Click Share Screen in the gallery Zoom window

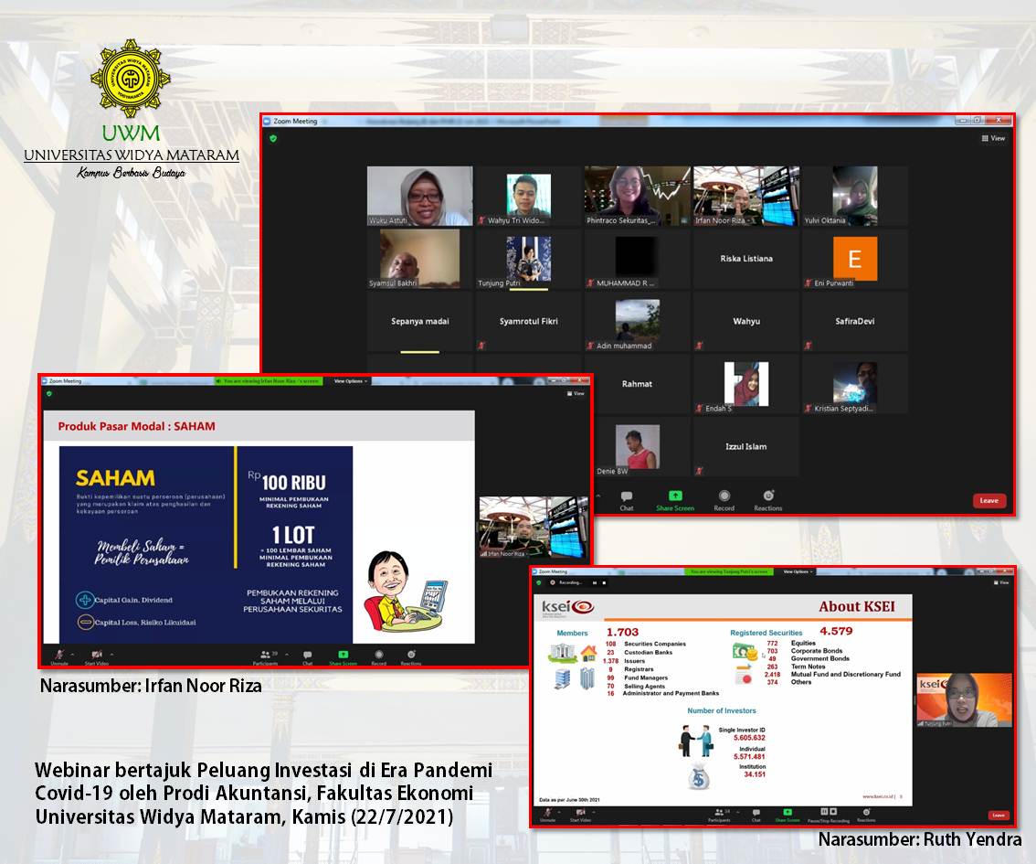[675, 499]
